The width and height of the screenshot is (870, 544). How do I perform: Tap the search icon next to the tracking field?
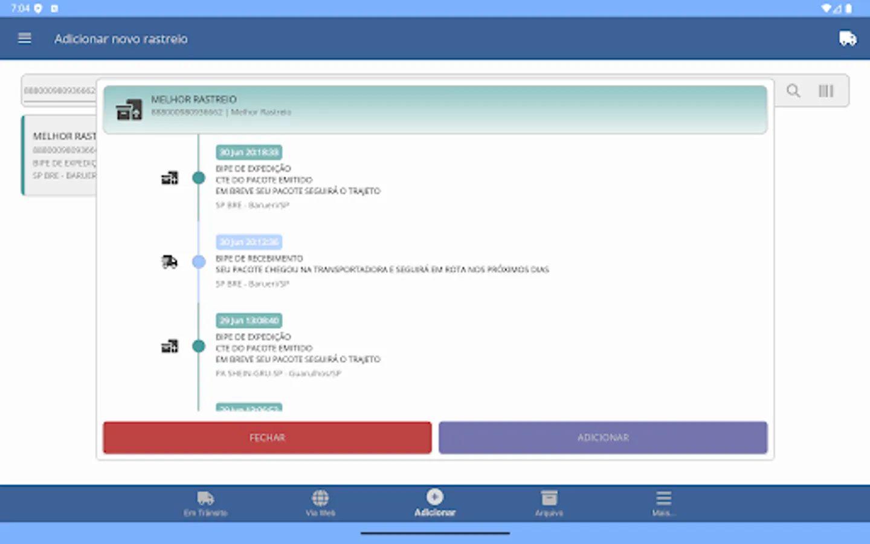tap(792, 91)
